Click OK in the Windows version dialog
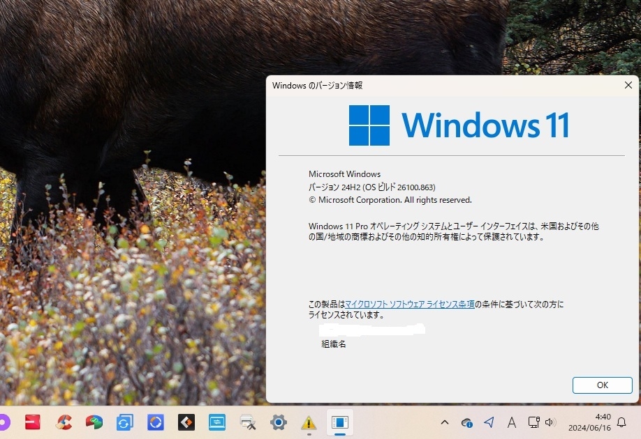The width and height of the screenshot is (641, 439). 602,385
